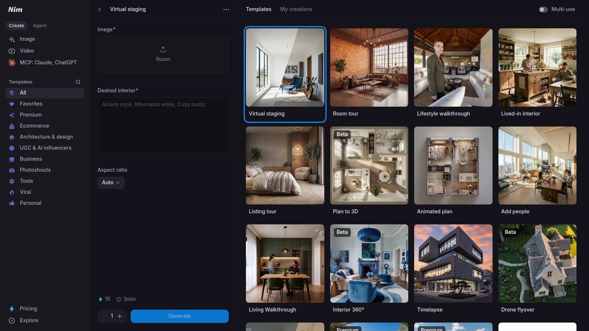Viewport: 589px width, 331px height.
Task: Go back using the left arrow beside Virtual staging
Action: pos(99,10)
